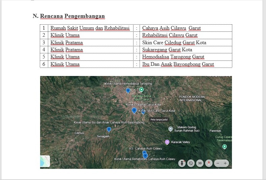Image resolution: width=266 pixels, height=180 pixels.
Task: Click the Hemodialisa Tarogong Garut table cell
Action: pos(186,57)
